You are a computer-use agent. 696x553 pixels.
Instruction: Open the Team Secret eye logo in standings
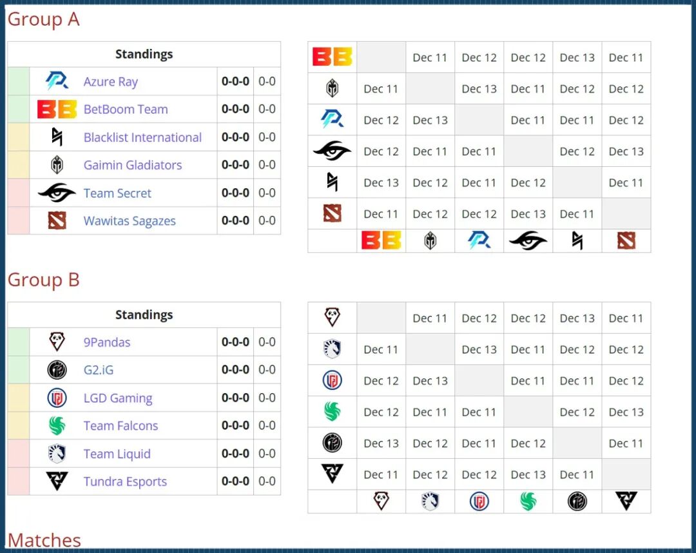click(x=57, y=193)
